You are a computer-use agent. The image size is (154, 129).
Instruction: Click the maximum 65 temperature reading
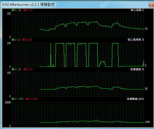point(28,10)
